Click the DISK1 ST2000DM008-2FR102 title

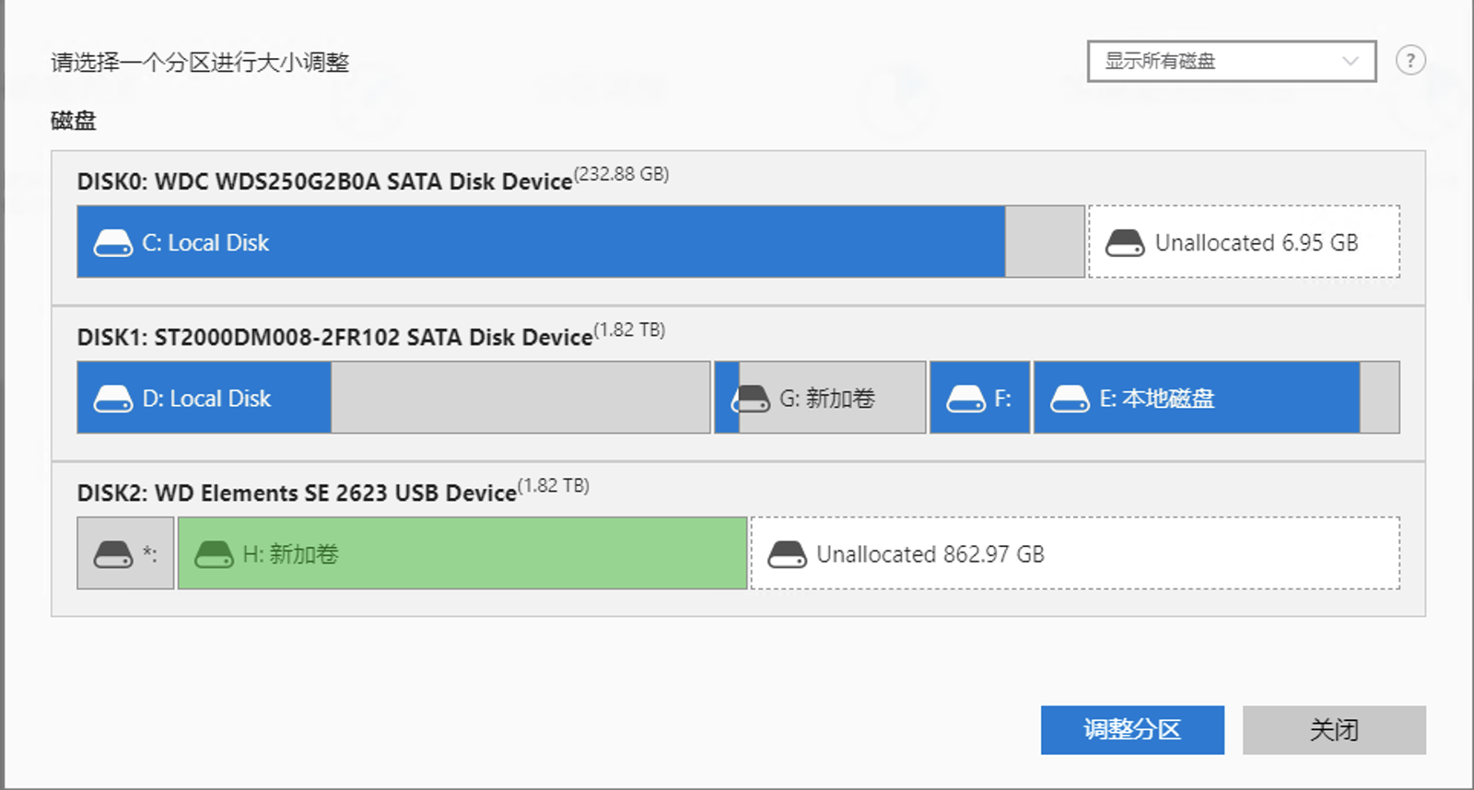click(334, 337)
